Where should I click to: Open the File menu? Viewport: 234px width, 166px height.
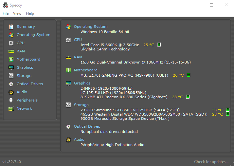pyautogui.click(x=6, y=13)
